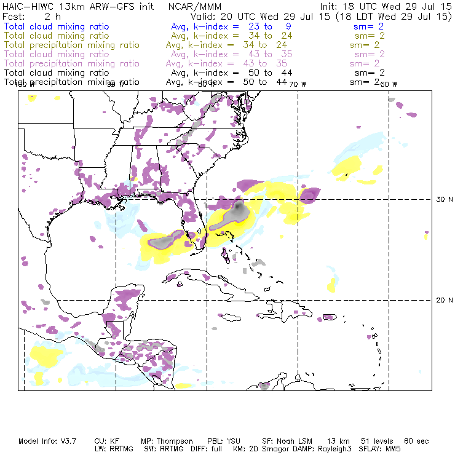Screen dimensions: 455x455
Task: Click the blue Total cloud mixing ratio label
Action: 57,26
